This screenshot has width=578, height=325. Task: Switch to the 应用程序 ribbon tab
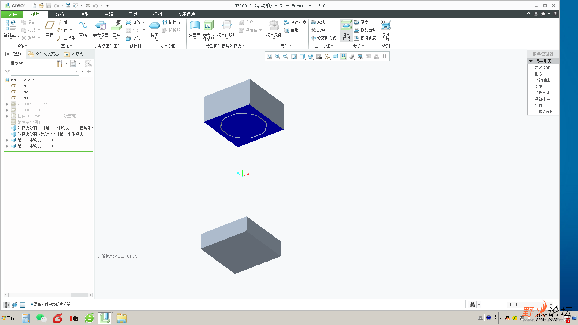point(186,14)
